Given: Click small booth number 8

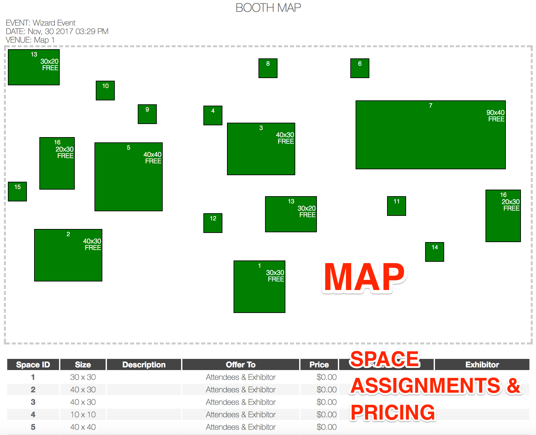Looking at the screenshot, I should coord(268,68).
